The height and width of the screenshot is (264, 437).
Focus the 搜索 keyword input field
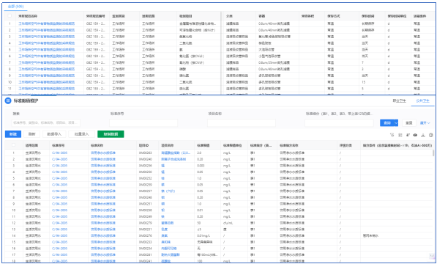click(x=46, y=122)
